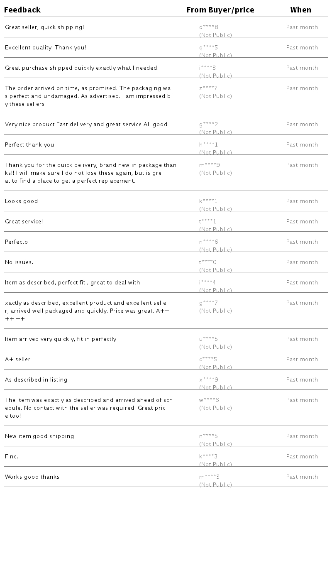Click the From Buyer/price column header
332x568 pixels.
[220, 10]
